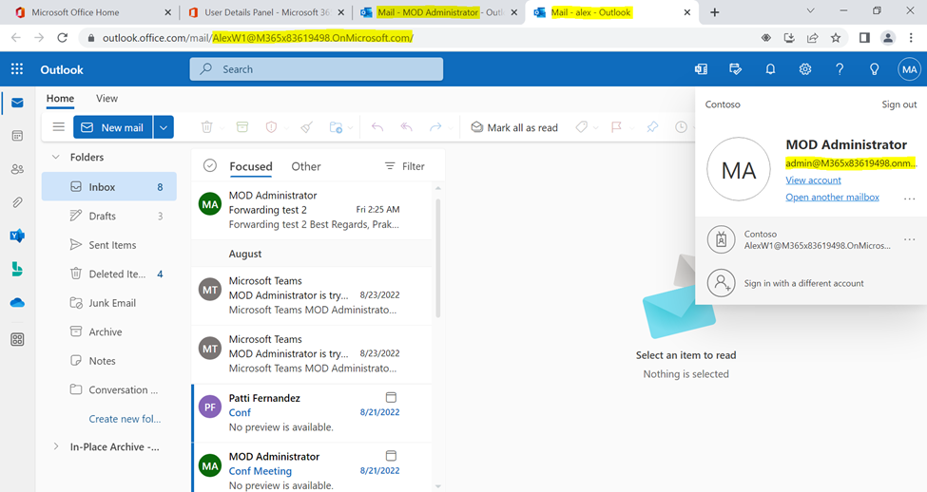Image resolution: width=927 pixels, height=492 pixels.
Task: Expand In-Place Archive chevron
Action: coord(56,446)
